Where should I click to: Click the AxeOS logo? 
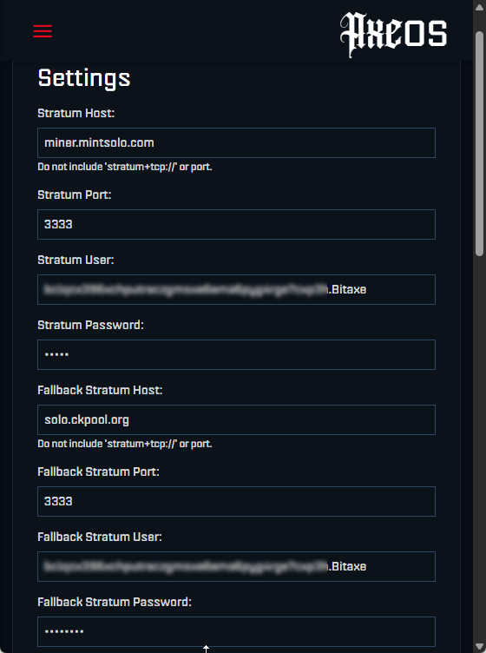(393, 34)
